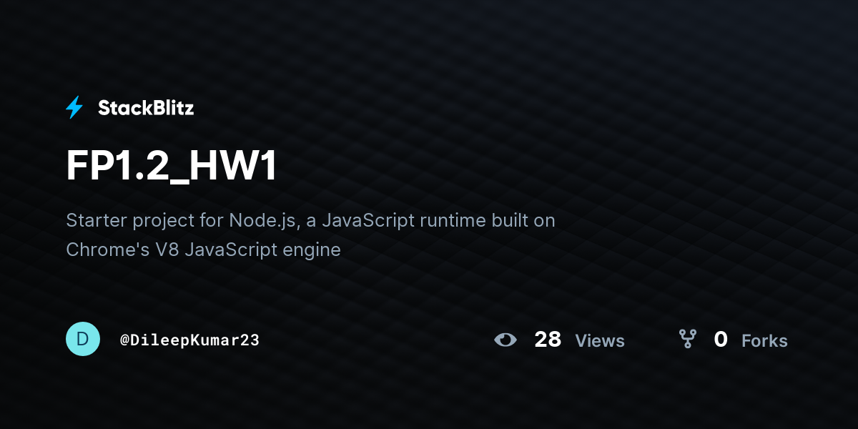Click the fork branch icon
This screenshot has width=858, height=429.
click(687, 339)
